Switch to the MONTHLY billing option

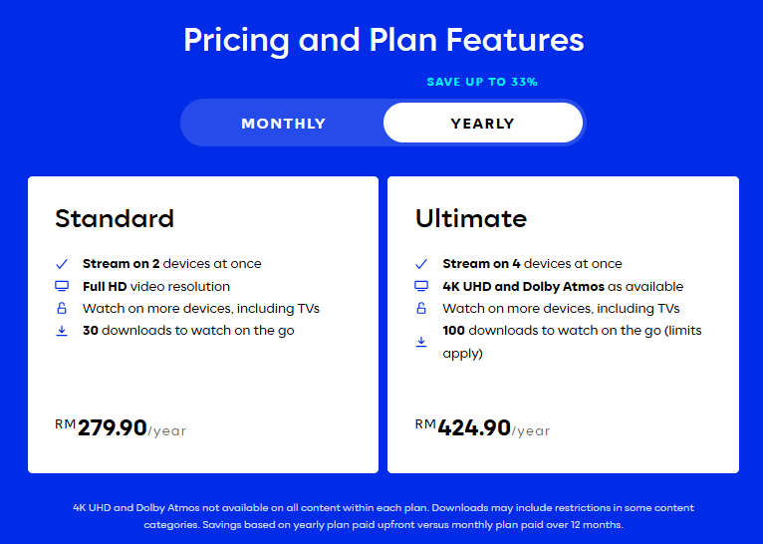point(283,124)
